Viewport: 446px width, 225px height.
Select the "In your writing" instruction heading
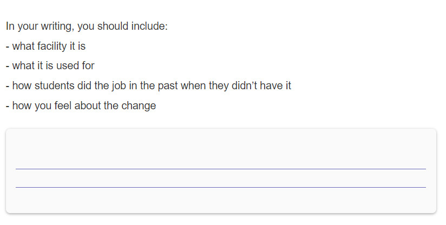pyautogui.click(x=87, y=26)
